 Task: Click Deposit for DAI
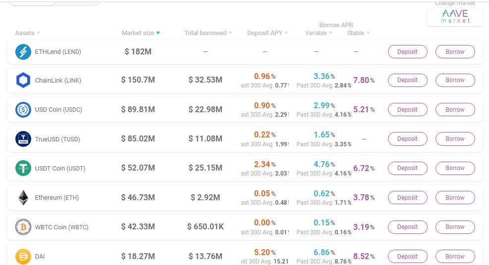(408, 256)
